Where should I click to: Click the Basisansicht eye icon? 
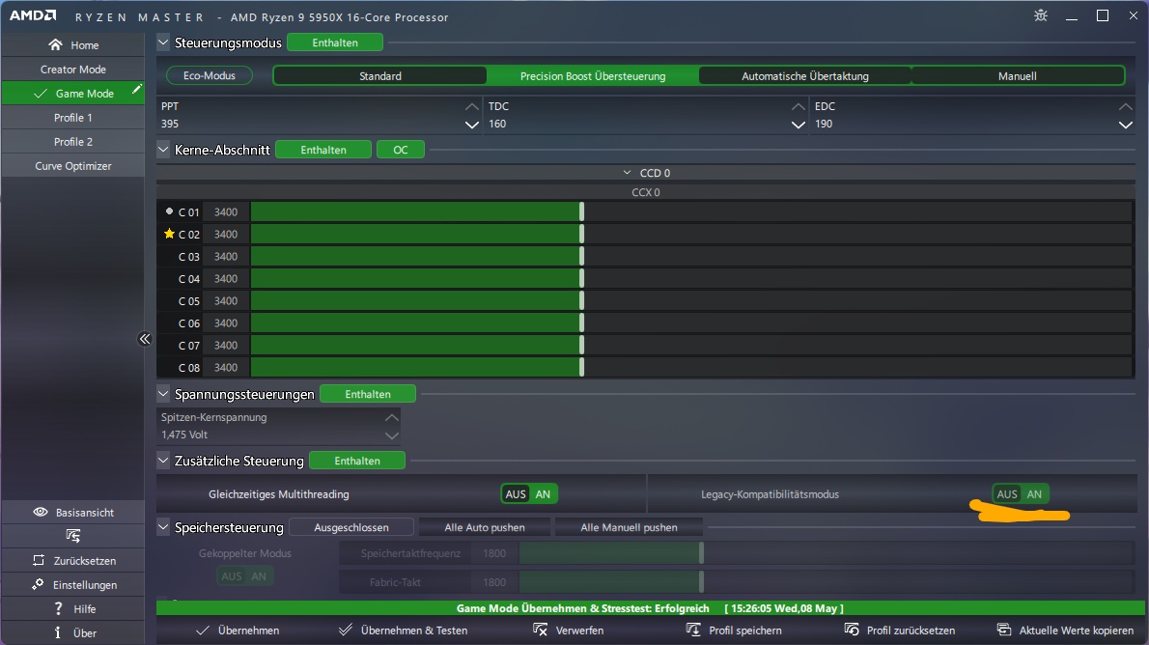tap(41, 512)
